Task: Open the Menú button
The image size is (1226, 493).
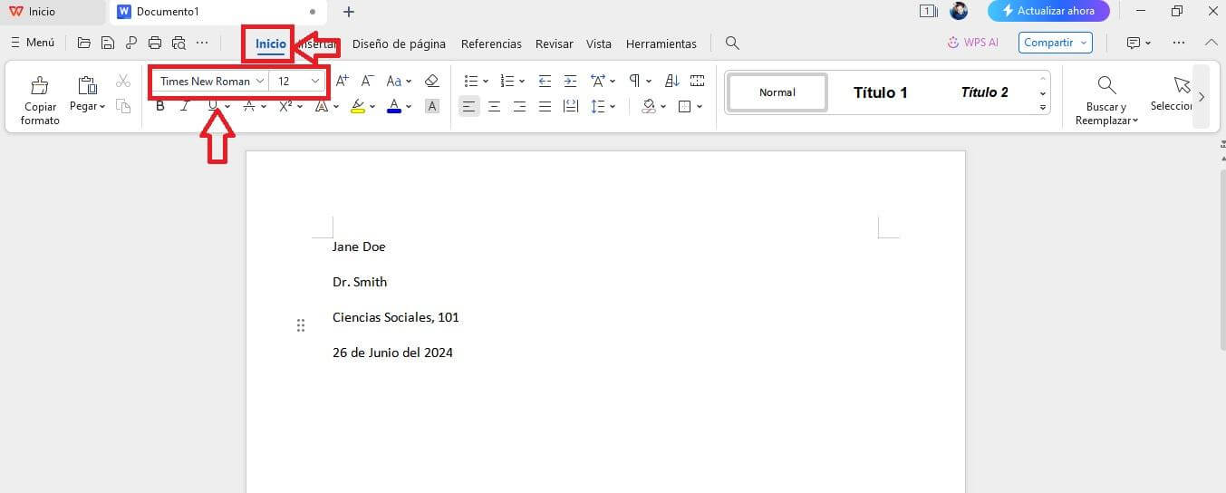Action: click(x=33, y=43)
